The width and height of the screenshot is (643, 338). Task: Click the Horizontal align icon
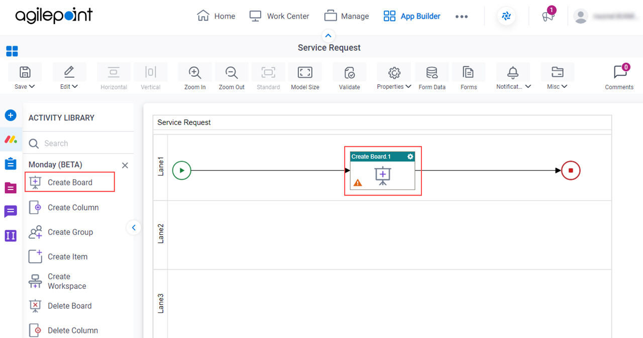pyautogui.click(x=114, y=72)
